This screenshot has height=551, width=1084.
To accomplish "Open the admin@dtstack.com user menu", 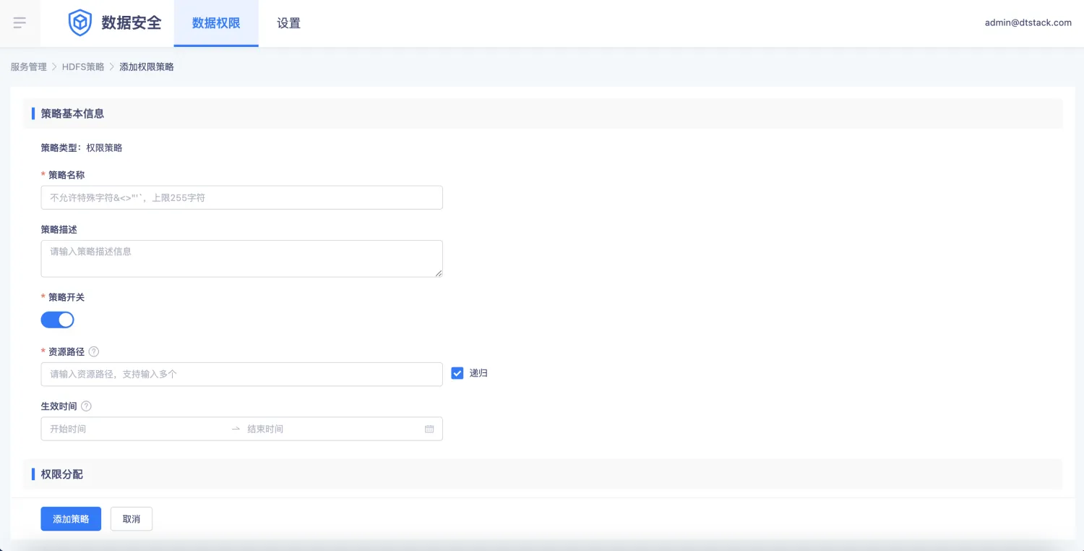I will (1028, 23).
